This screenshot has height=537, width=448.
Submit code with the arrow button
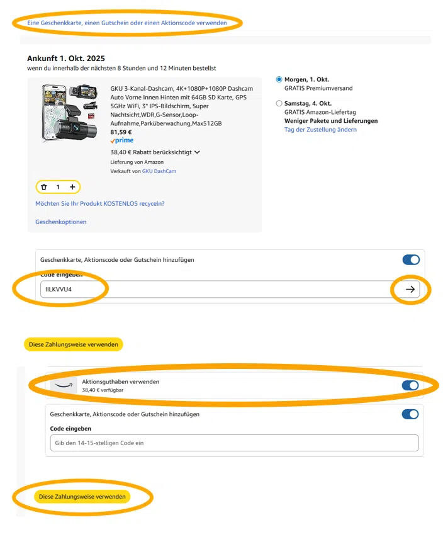[410, 289]
